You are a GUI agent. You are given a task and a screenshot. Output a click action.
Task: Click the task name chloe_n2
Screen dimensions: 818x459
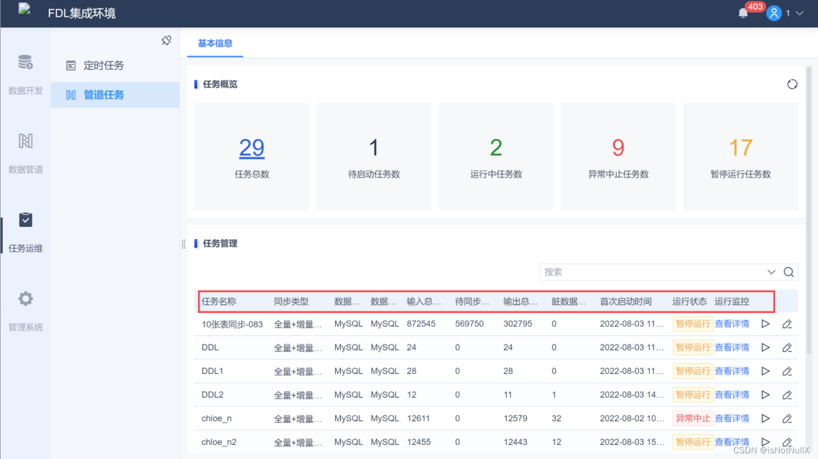click(x=220, y=442)
